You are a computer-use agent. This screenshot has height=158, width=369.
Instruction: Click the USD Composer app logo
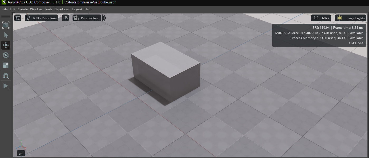pos(4,2)
